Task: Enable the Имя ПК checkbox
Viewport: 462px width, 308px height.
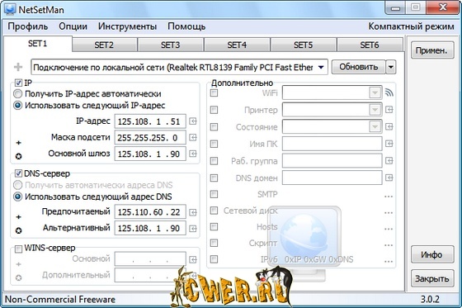Action: [x=214, y=144]
